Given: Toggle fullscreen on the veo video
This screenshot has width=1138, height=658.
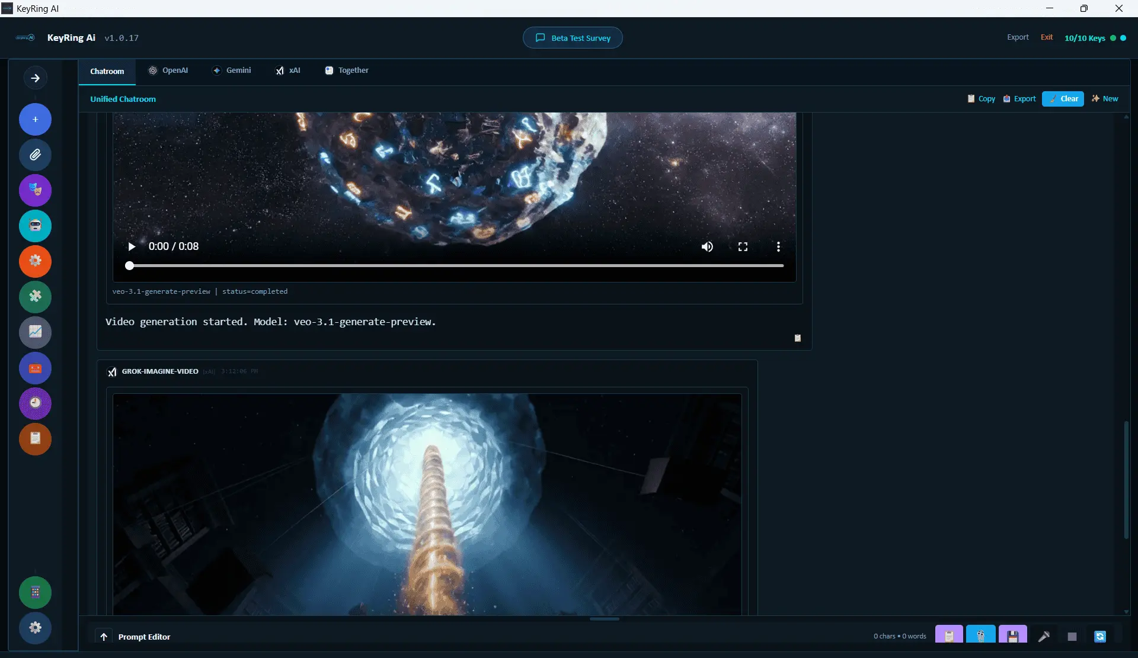Looking at the screenshot, I should pos(743,246).
